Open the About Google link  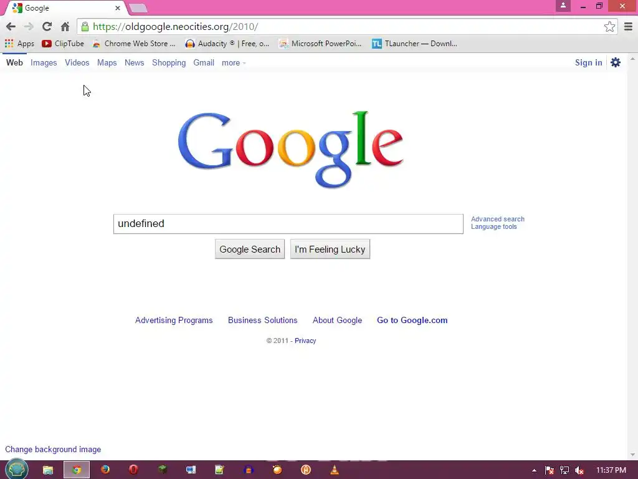(337, 320)
